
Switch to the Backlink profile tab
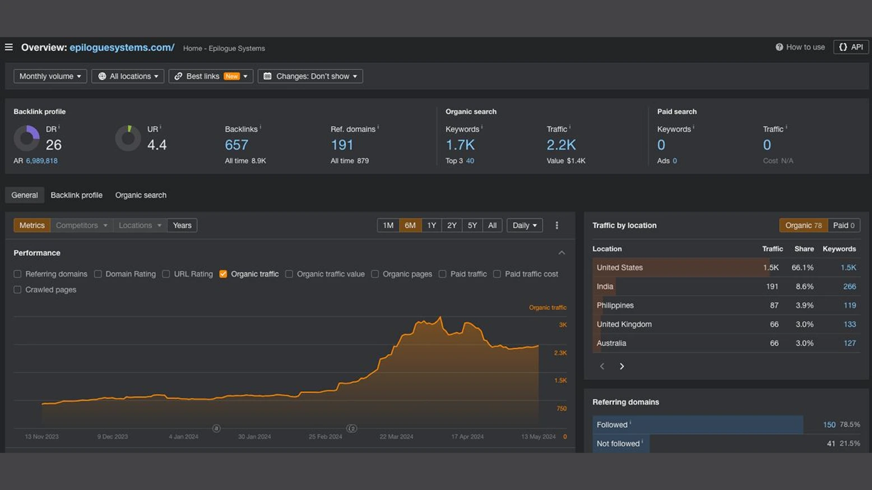tap(76, 195)
